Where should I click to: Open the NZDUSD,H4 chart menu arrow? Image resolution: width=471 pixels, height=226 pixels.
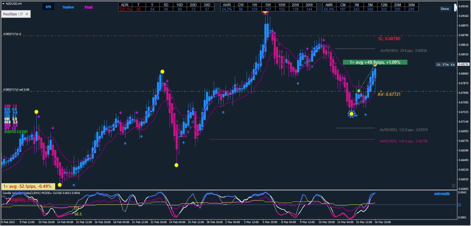click(3, 3)
